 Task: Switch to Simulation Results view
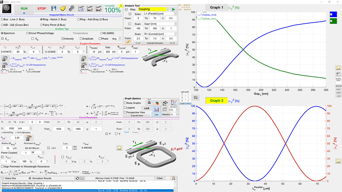coord(40,178)
